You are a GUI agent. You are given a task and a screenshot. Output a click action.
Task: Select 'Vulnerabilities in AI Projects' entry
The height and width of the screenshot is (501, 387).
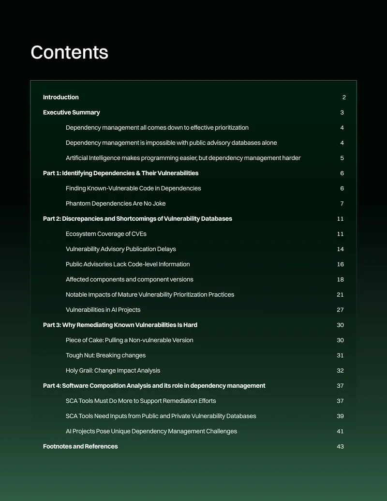point(103,310)
